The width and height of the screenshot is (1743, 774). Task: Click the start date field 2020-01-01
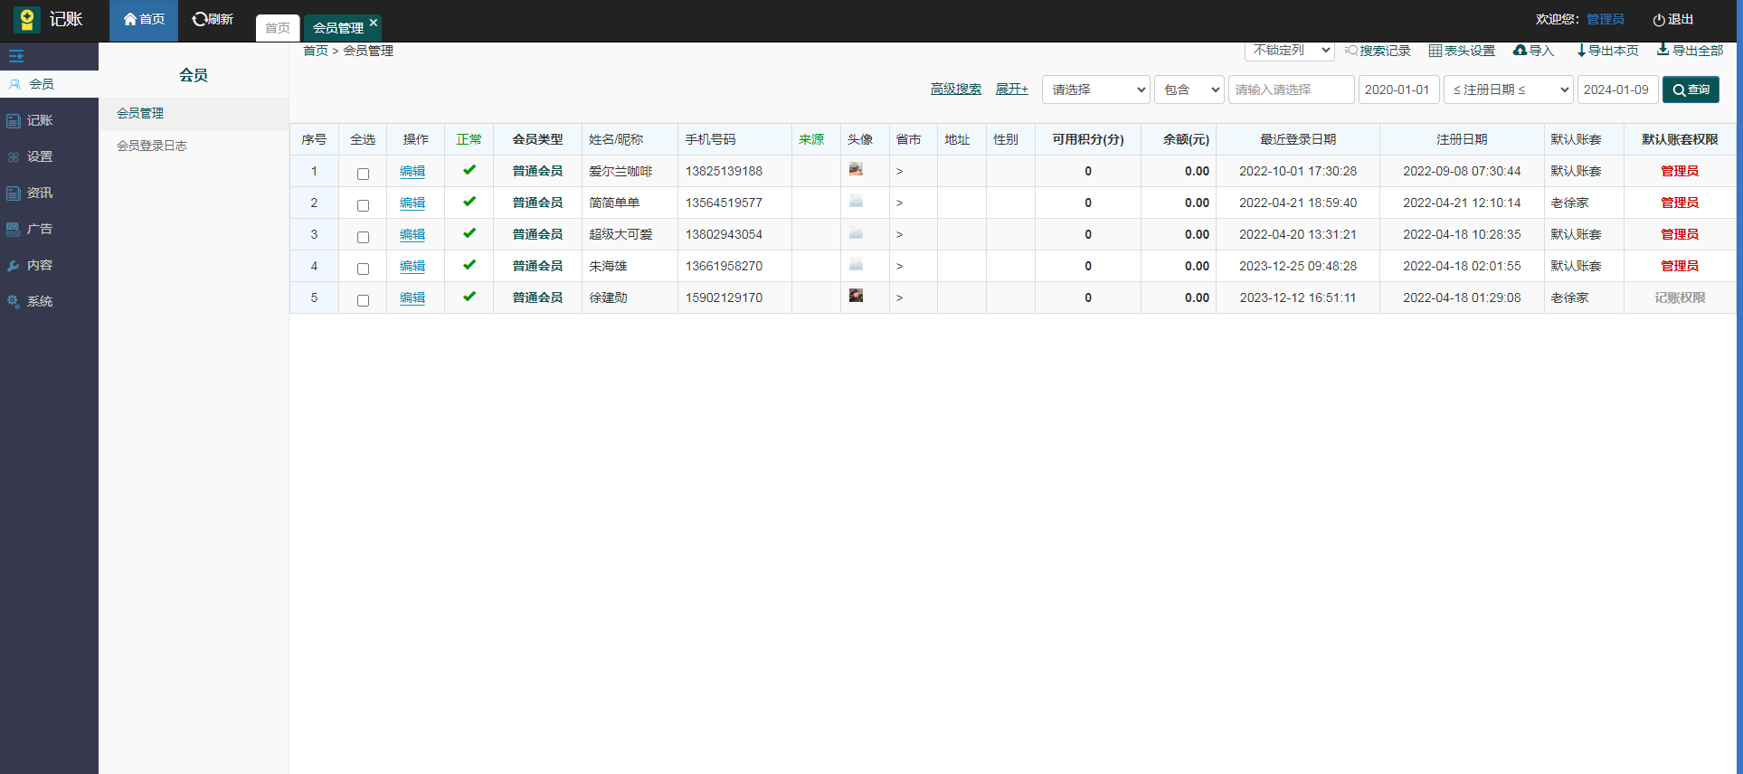pyautogui.click(x=1399, y=90)
